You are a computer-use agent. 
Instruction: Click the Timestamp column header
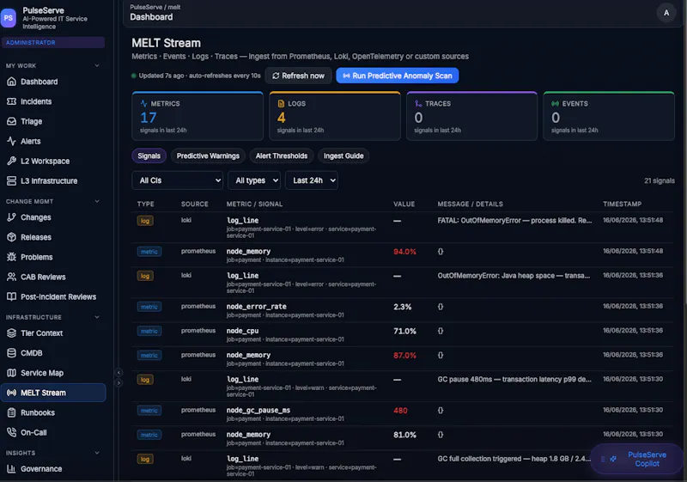point(622,204)
